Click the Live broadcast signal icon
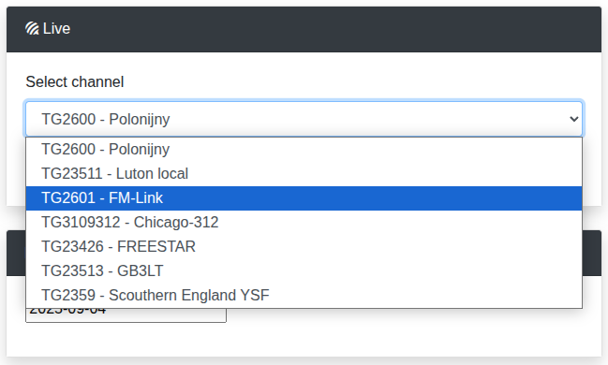This screenshot has width=608, height=365. [x=32, y=29]
